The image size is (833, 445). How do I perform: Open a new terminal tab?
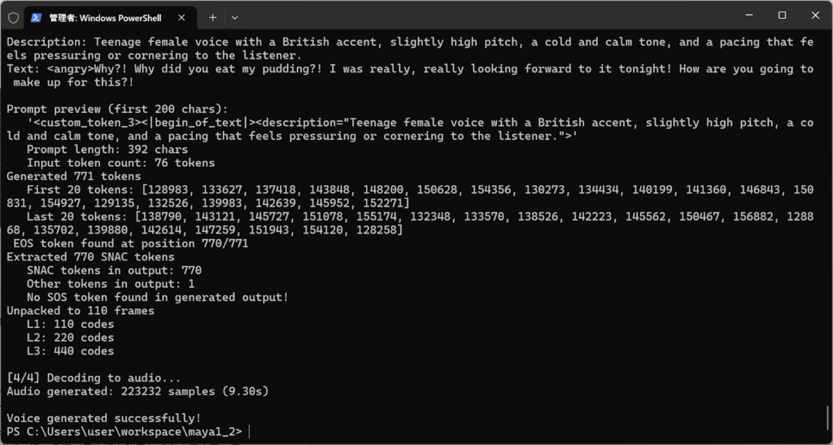click(x=212, y=17)
